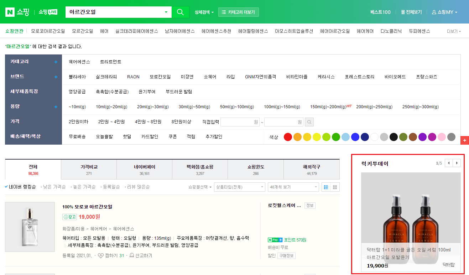Filter by 150ml(g)~200ml(g) volume

[x=328, y=107]
